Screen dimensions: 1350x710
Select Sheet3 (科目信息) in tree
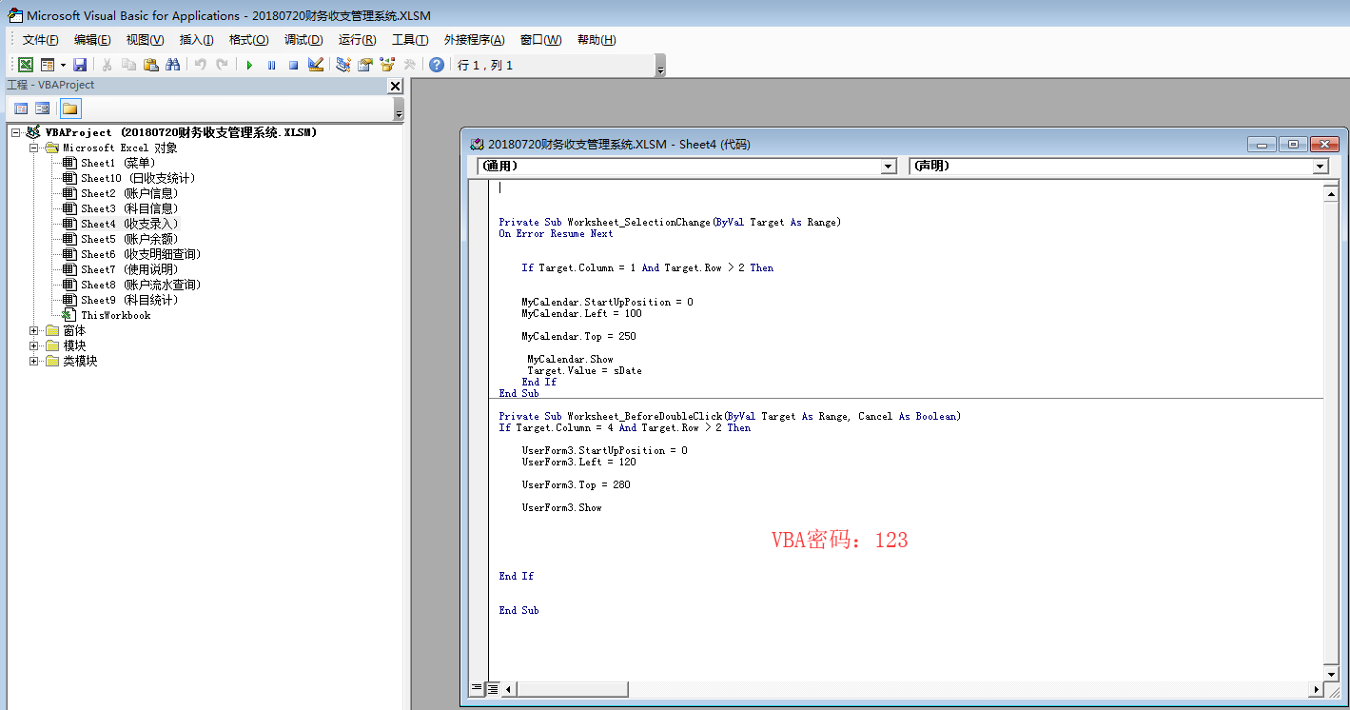click(x=120, y=208)
